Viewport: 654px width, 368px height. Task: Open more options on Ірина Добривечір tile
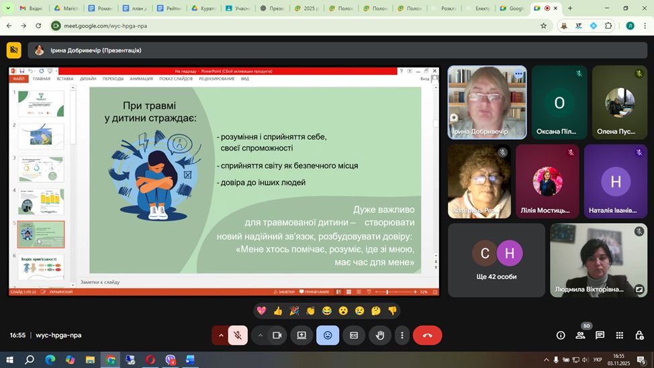tap(518, 75)
